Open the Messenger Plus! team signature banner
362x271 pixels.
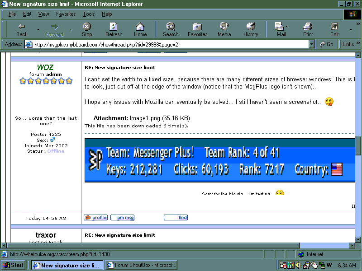pos(220,160)
